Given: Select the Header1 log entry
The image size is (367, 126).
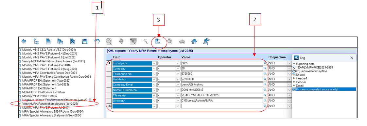Looking at the screenshot, I should pyautogui.click(x=301, y=78).
